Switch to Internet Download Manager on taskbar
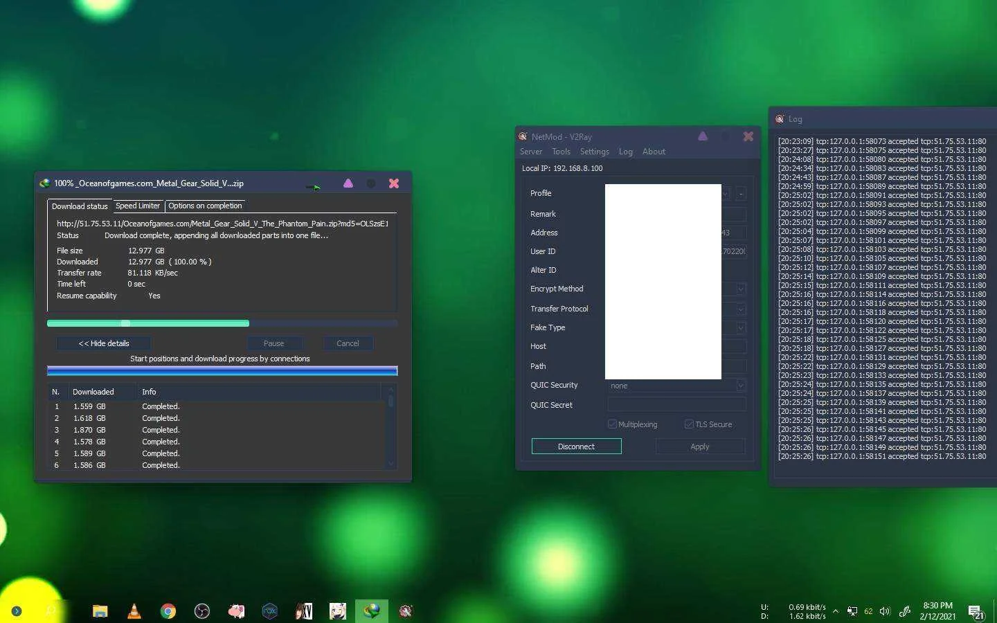The width and height of the screenshot is (997, 623). point(372,611)
